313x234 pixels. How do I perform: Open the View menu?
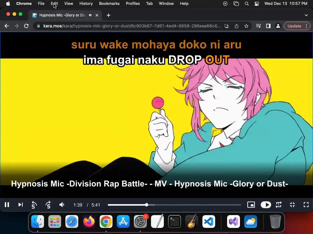(x=69, y=4)
